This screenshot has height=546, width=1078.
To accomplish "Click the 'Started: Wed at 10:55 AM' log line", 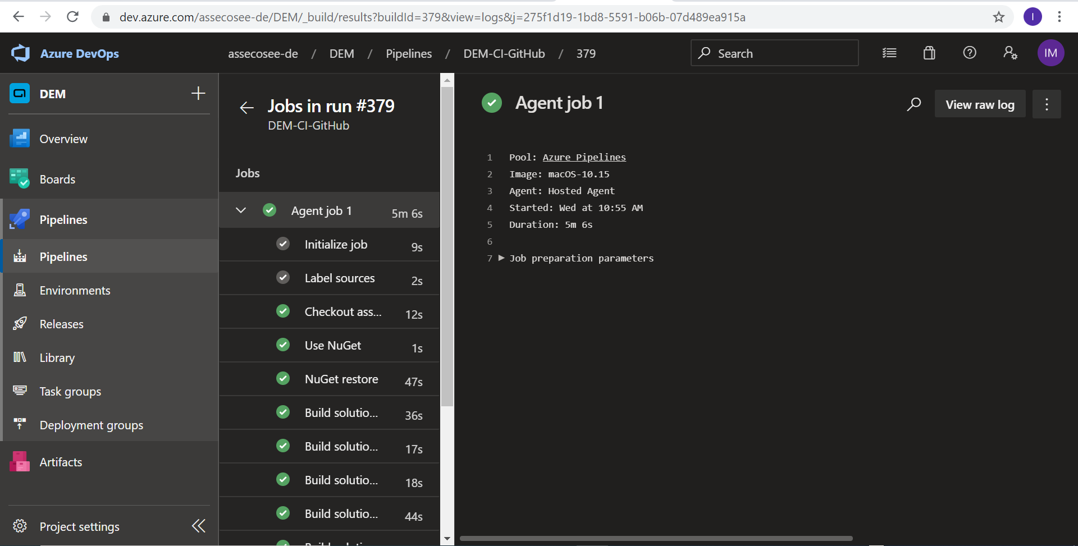I will 576,208.
